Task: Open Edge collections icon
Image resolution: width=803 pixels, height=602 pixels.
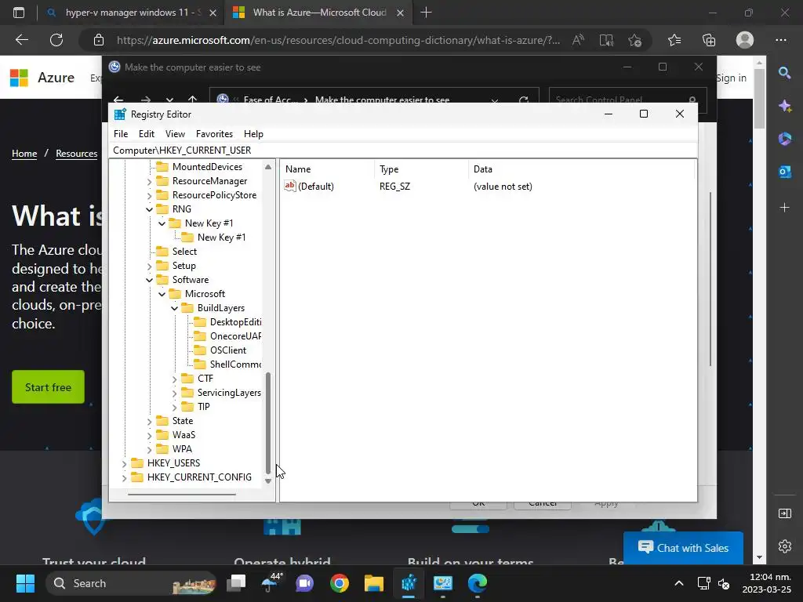Action: tap(709, 40)
